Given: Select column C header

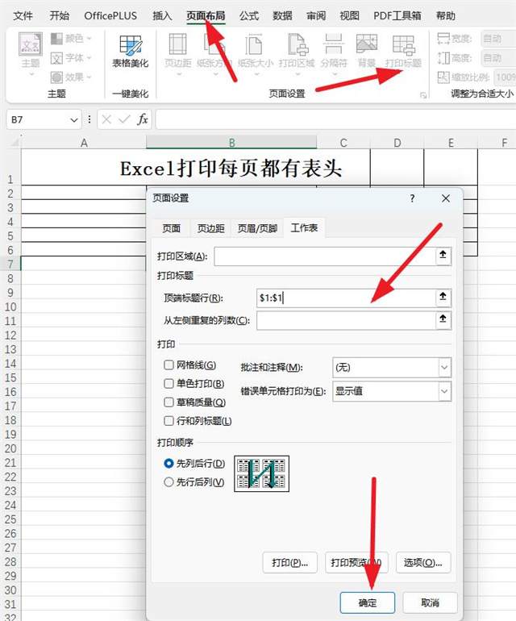Looking at the screenshot, I should point(343,143).
